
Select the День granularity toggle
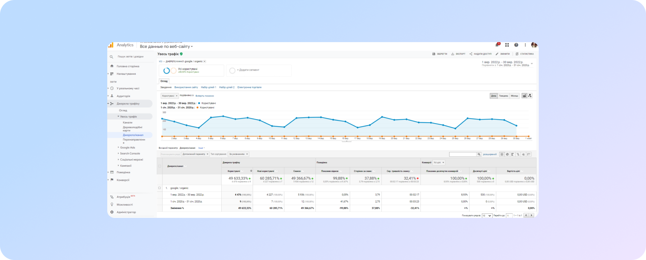494,96
